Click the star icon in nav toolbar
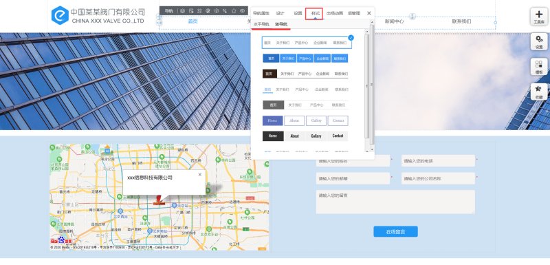The height and width of the screenshot is (265, 550). click(234, 11)
